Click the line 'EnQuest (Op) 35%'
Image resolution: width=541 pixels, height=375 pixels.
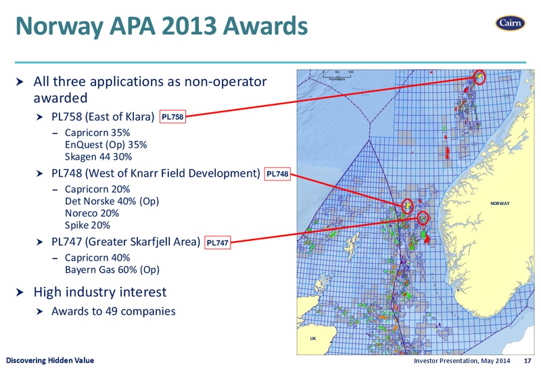click(x=106, y=145)
